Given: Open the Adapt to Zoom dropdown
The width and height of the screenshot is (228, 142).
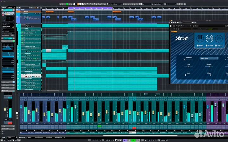Looking at the screenshot, I should (x=157, y=4).
